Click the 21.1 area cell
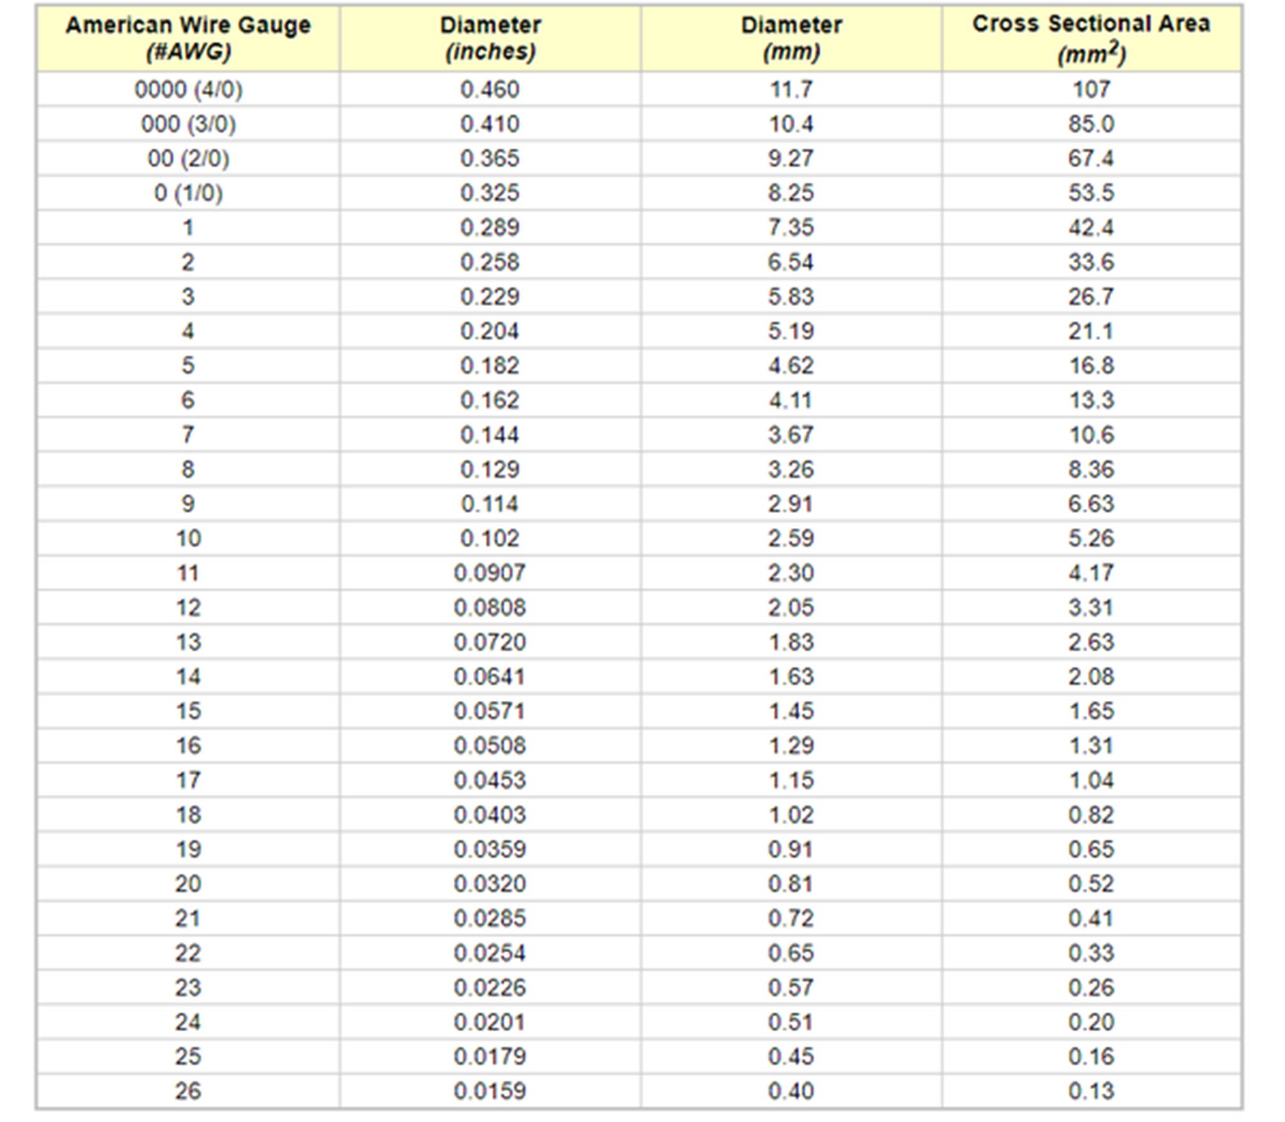 coord(1092,331)
